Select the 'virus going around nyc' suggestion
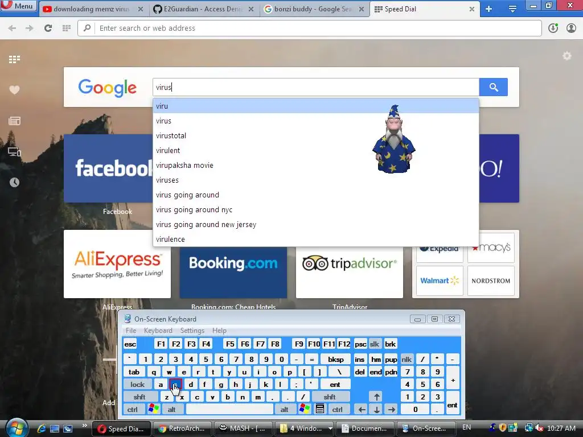583x437 pixels. tap(315, 209)
